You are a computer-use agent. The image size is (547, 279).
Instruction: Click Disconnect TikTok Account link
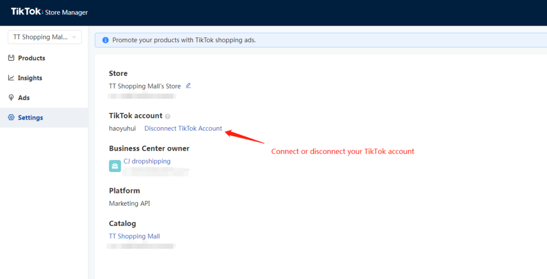[x=183, y=128]
